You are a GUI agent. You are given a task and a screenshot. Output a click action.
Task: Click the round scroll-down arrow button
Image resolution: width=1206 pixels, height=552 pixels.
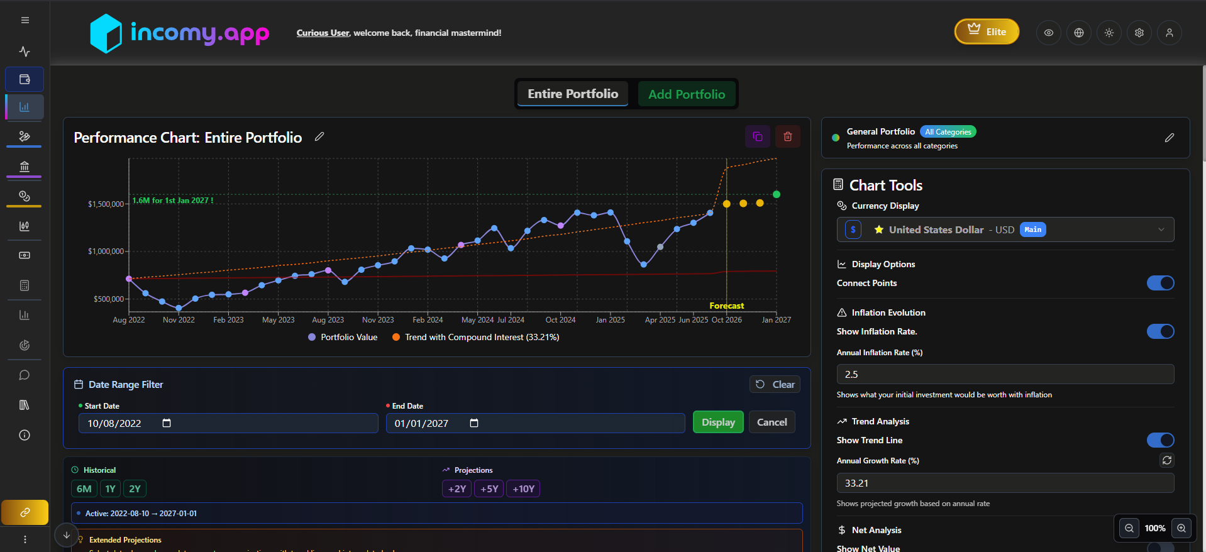click(x=67, y=536)
